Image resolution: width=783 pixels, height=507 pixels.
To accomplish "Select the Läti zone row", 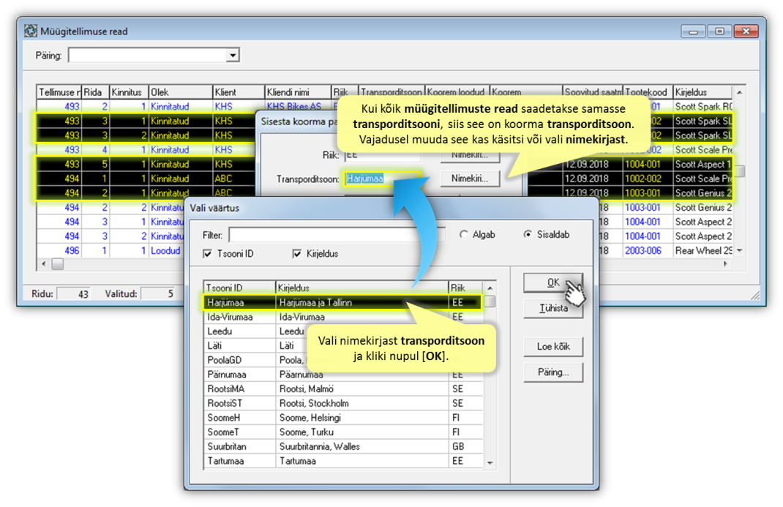I will (343, 346).
